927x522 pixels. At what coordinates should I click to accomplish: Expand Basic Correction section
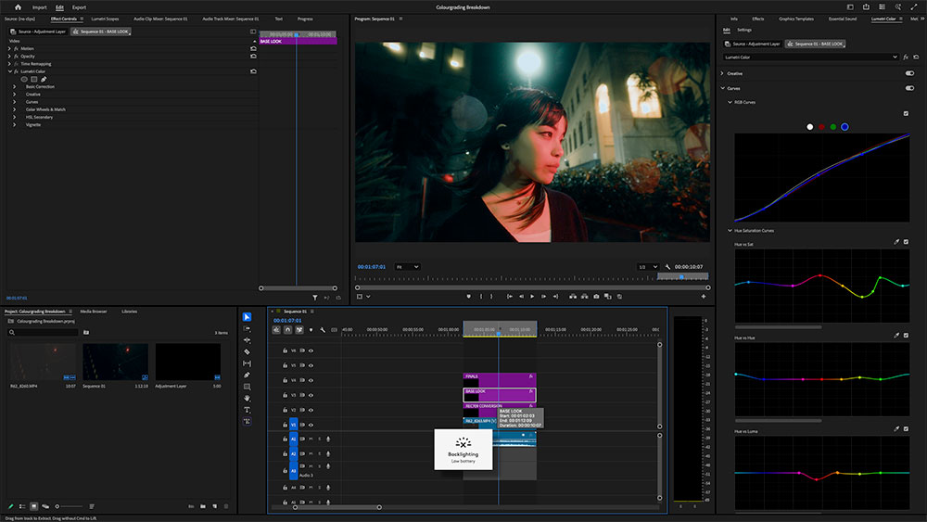[15, 86]
